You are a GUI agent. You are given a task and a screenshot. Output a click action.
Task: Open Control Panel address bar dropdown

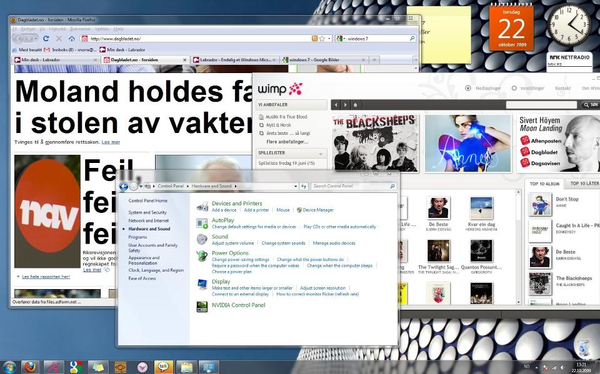coord(296,186)
